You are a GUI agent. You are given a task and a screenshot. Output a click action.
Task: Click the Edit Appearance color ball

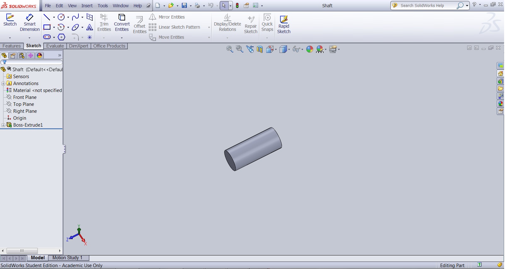point(310,49)
